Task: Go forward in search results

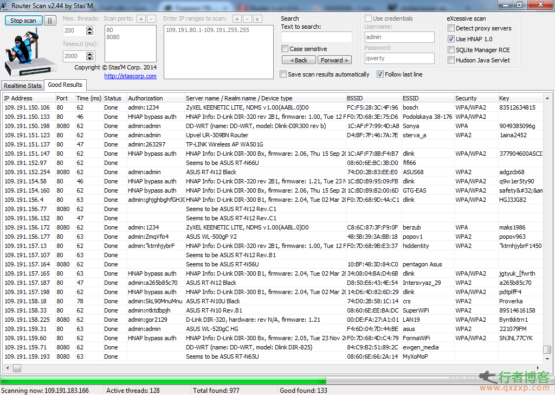Action: tap(334, 60)
